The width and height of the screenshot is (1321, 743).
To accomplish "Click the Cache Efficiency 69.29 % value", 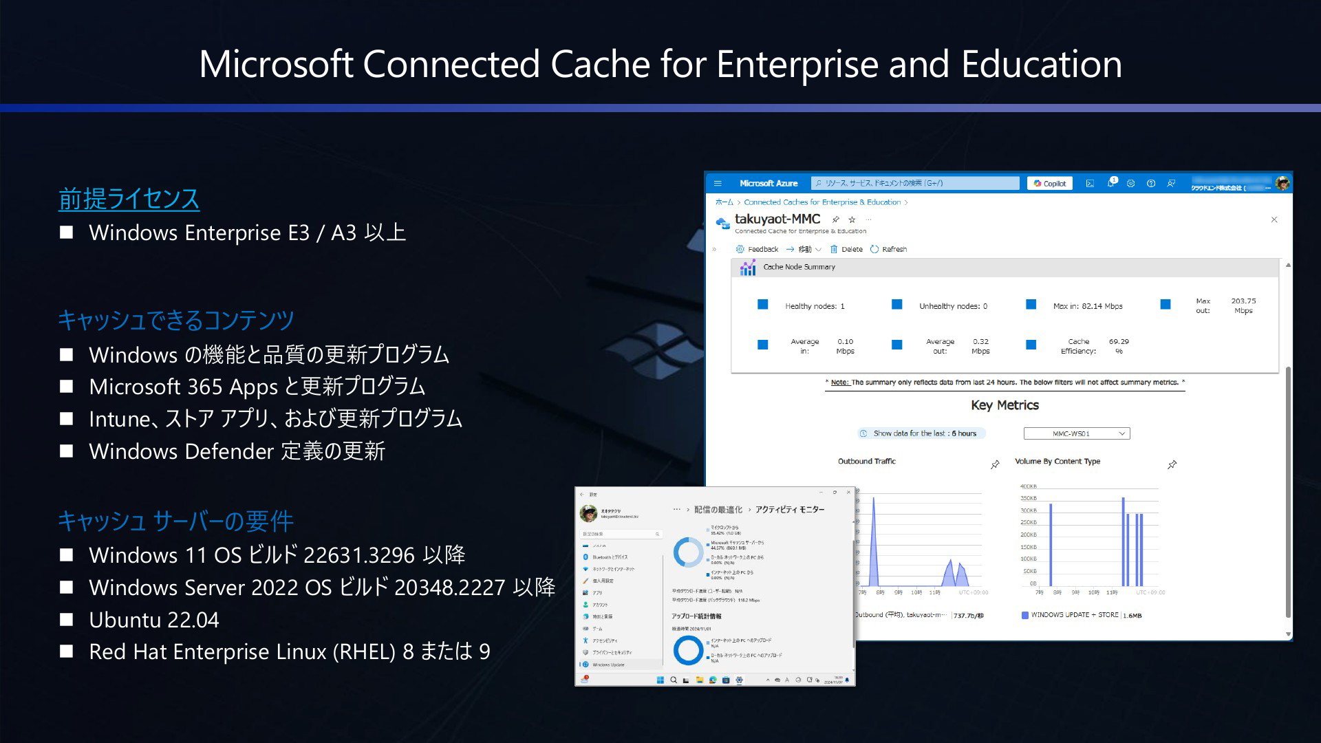I will tap(1119, 346).
